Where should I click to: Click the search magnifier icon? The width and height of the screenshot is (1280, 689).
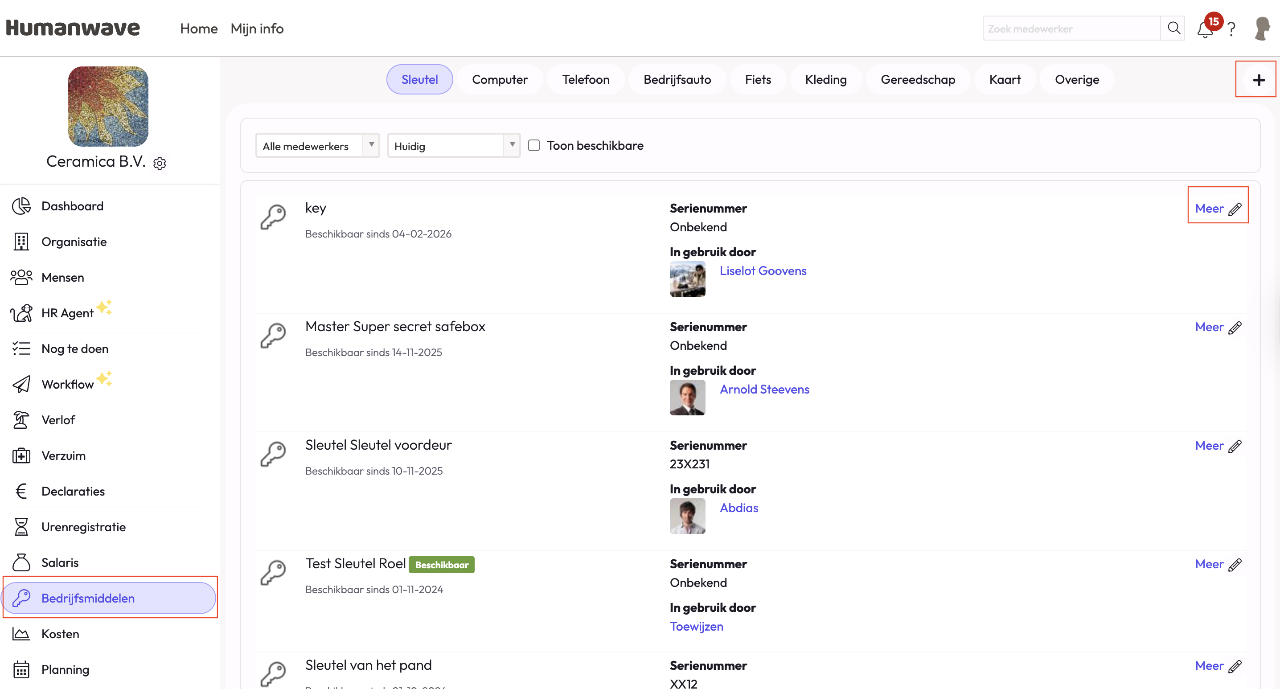pyautogui.click(x=1173, y=29)
